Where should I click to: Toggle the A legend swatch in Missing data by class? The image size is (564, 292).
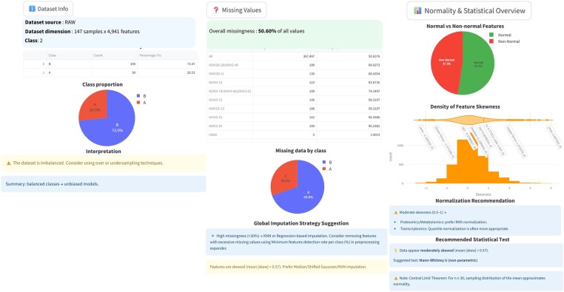324,169
